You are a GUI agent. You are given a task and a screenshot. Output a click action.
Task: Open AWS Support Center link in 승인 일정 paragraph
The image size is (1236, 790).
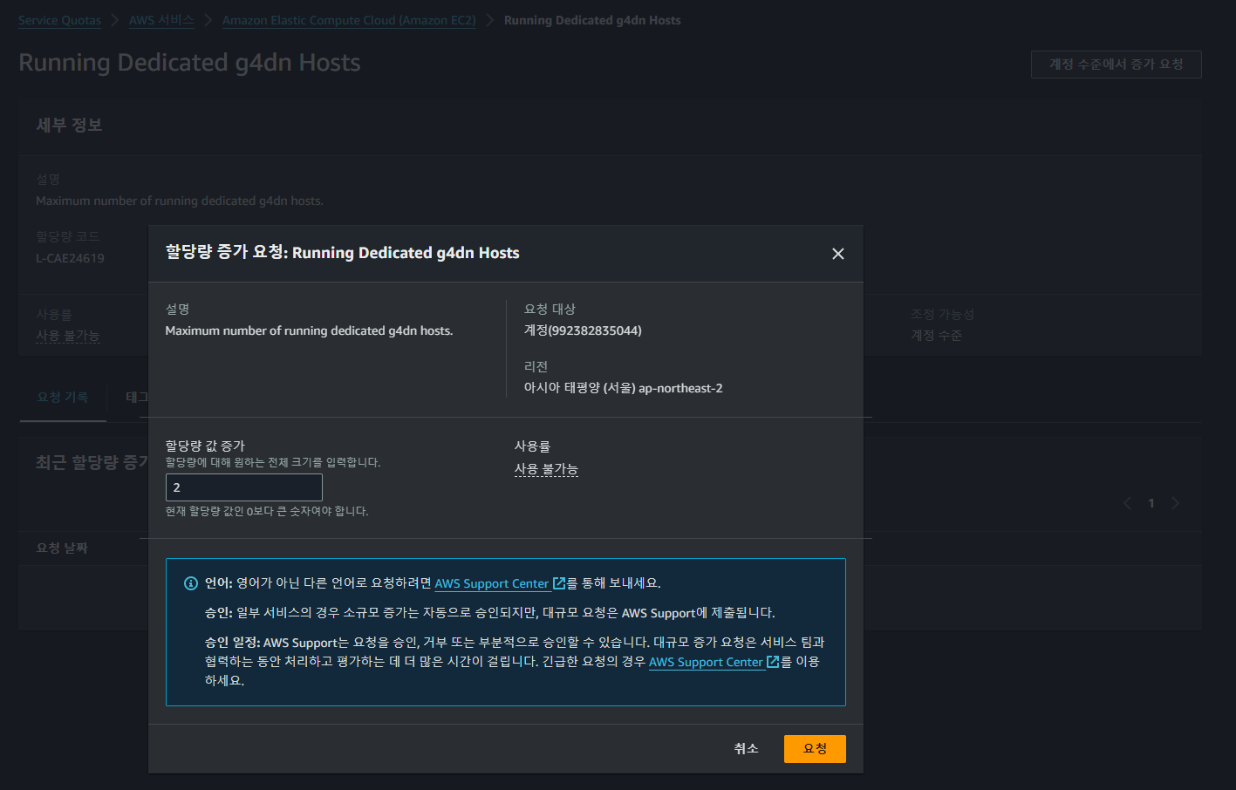[706, 662]
